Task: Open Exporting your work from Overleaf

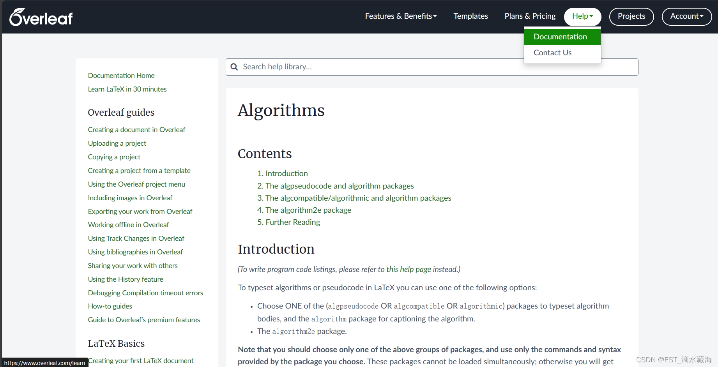Action: (x=140, y=212)
